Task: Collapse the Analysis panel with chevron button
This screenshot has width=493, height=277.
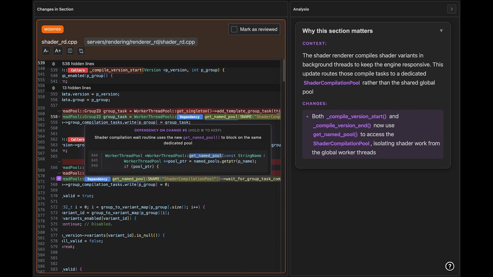Action: click(x=451, y=9)
